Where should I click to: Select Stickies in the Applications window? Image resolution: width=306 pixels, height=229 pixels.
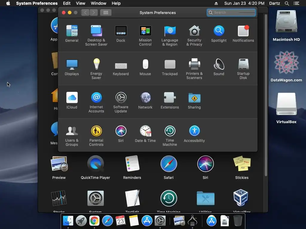pyautogui.click(x=242, y=167)
